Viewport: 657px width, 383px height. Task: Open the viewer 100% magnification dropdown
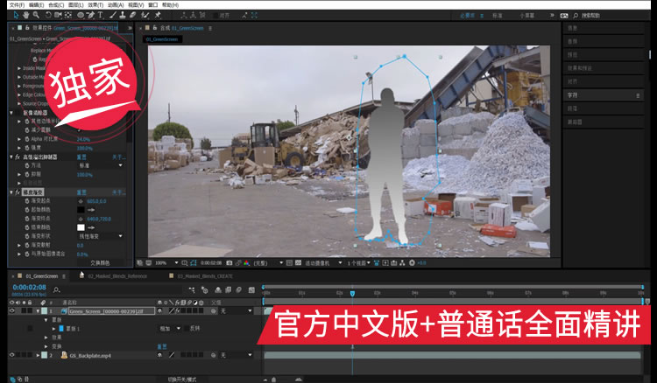166,263
